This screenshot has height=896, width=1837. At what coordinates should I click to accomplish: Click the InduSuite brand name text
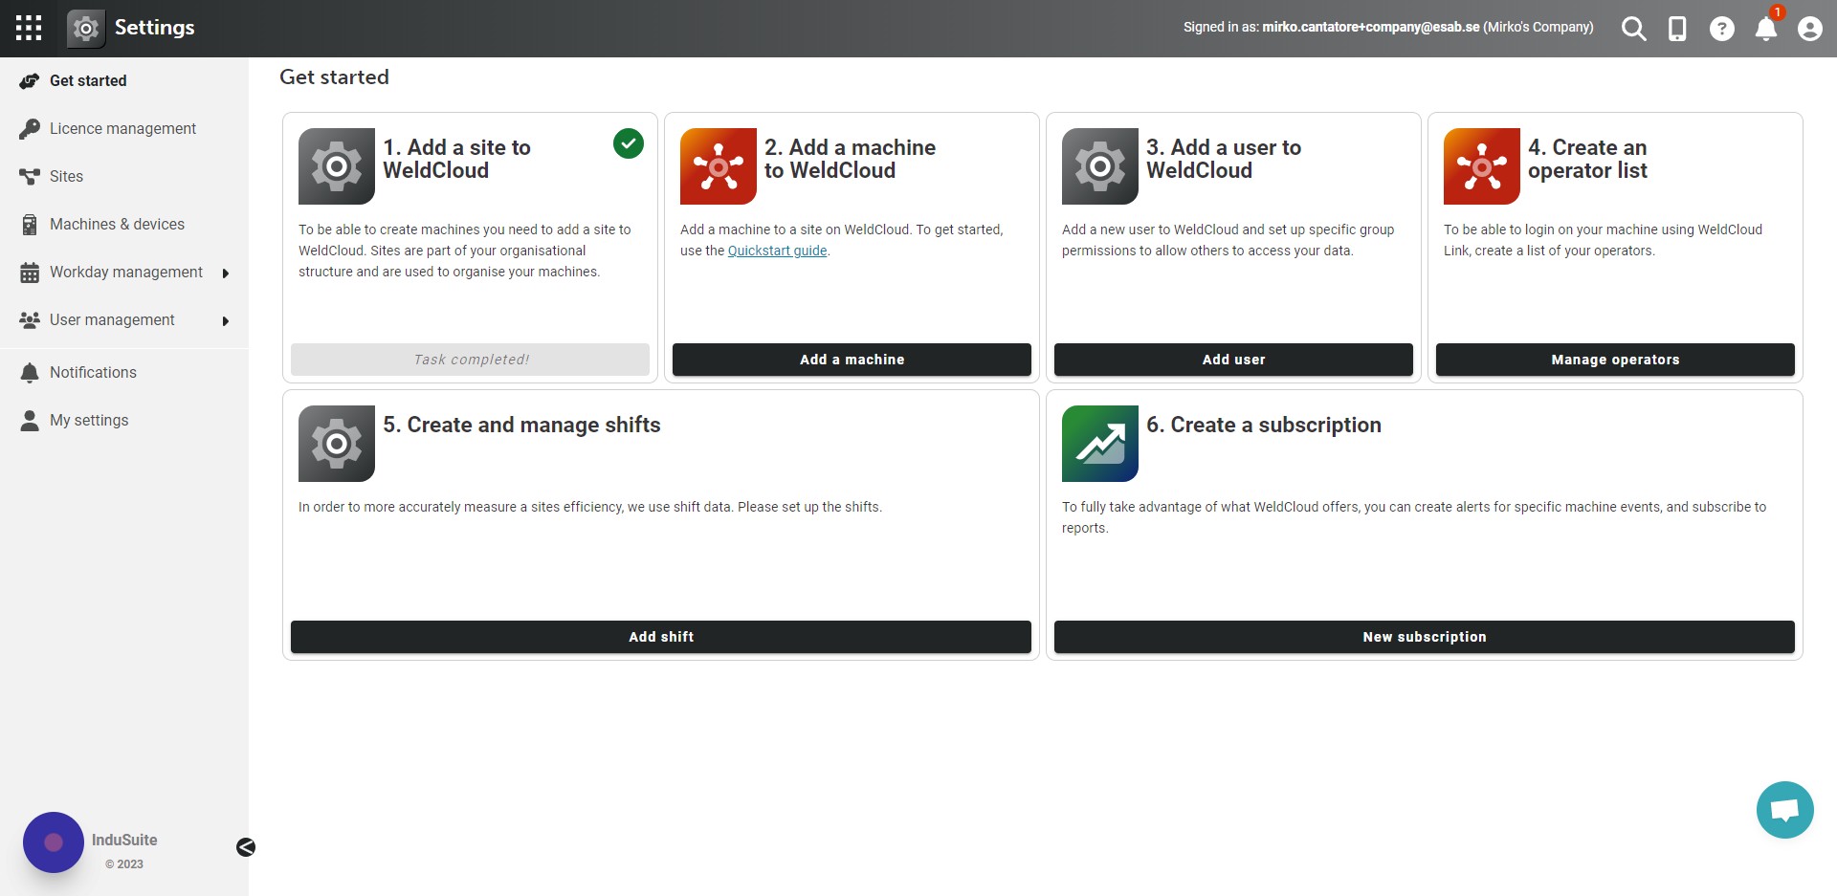click(x=124, y=841)
